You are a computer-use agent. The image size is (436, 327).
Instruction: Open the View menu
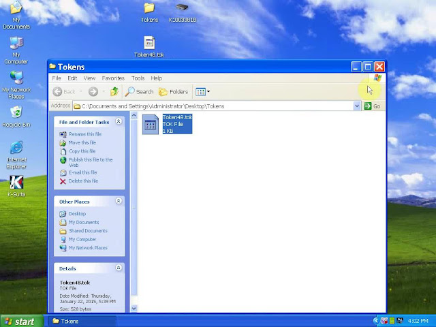89,78
